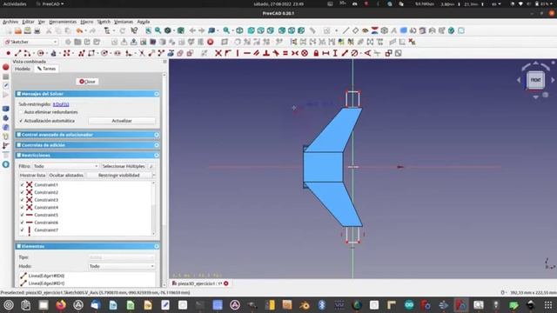This screenshot has height=313, width=557.
Task: Open the Editar menu
Action: click(28, 22)
